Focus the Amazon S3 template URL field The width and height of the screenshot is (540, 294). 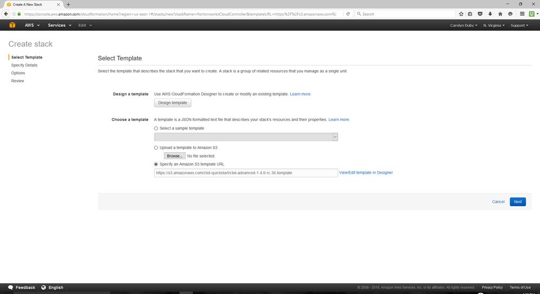246,173
